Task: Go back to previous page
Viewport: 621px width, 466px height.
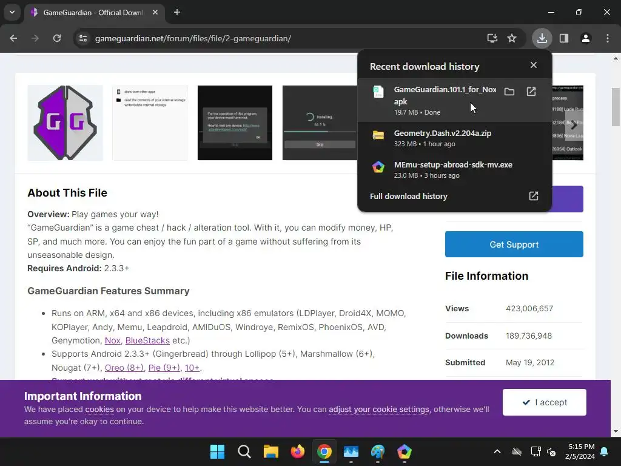Action: [x=13, y=38]
